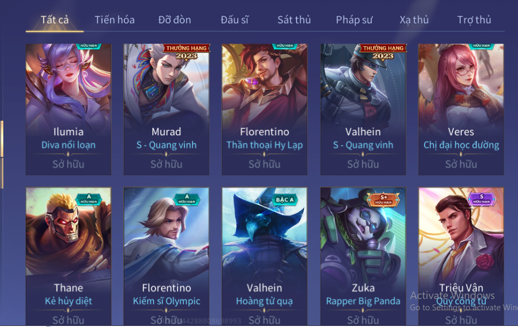Choose the Xạ thủ tab
The width and height of the screenshot is (518, 327).
[x=414, y=20]
